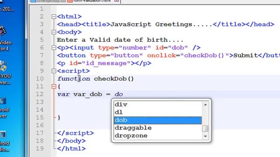280x157 pixels.
Task: Collapse the <html> fold on line 2
Action: (54, 17)
